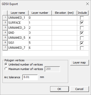Tick Include checkbox for UNNAMED_5
91x95 pixels.
tap(82, 38)
